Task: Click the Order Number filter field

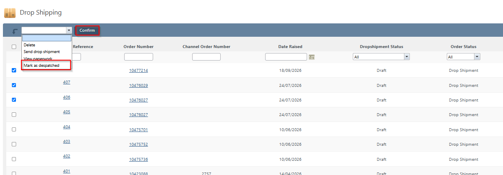Action: click(138, 57)
